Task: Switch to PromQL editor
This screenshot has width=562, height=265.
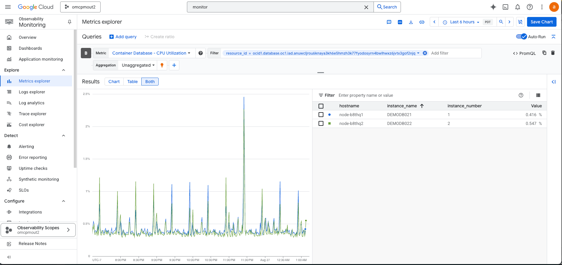Action: tap(524, 53)
